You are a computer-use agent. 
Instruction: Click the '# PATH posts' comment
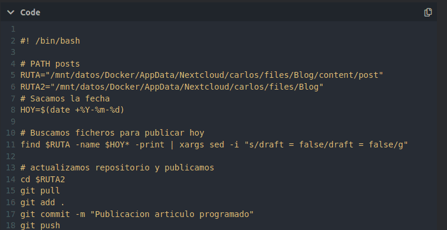point(50,64)
